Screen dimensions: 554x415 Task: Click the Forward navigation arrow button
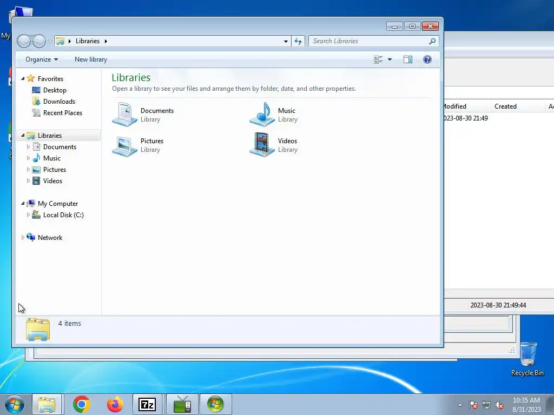39,41
